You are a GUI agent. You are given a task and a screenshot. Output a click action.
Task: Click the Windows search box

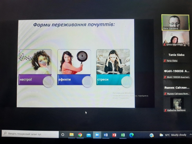(30, 134)
